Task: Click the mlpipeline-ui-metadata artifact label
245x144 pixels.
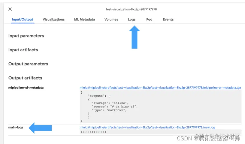Action: (x=26, y=88)
